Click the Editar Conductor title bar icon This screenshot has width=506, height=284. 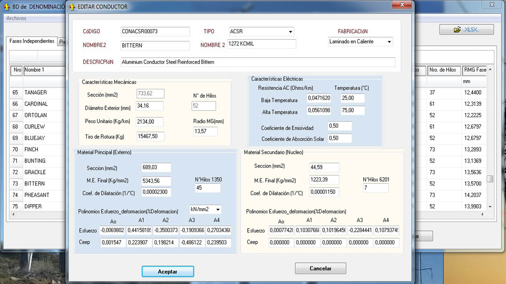72,7
